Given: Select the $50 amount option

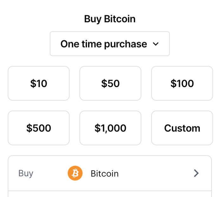Looking at the screenshot, I should [x=110, y=83].
